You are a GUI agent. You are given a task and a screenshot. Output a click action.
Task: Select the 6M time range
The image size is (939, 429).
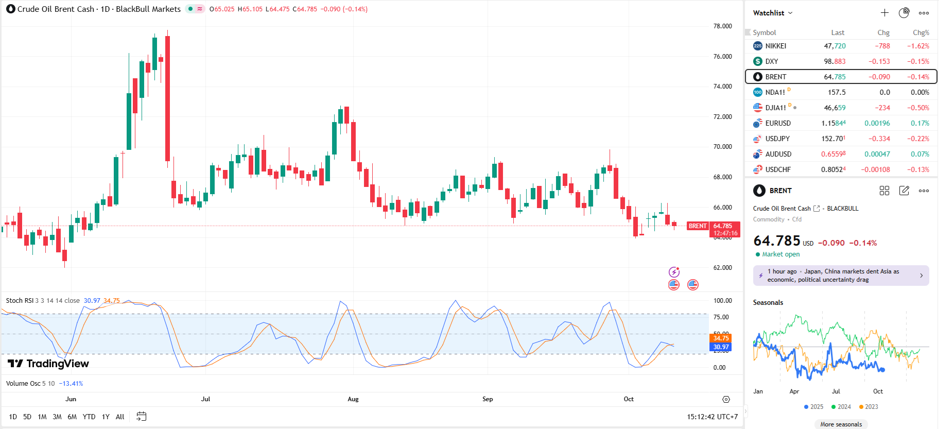coord(72,417)
